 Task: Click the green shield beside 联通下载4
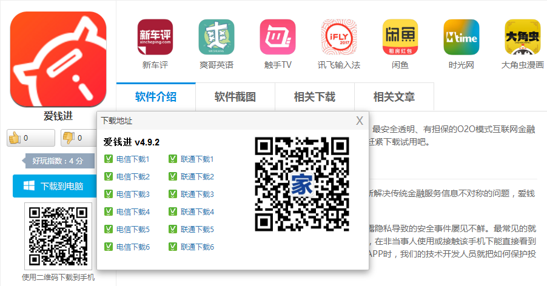point(173,211)
